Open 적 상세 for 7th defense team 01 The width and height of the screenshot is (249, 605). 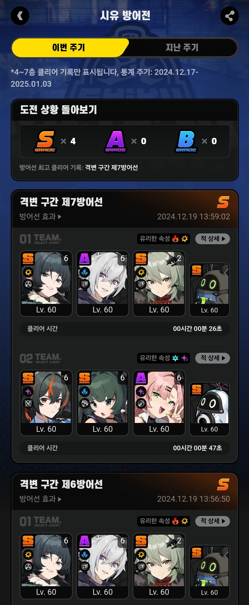(213, 239)
